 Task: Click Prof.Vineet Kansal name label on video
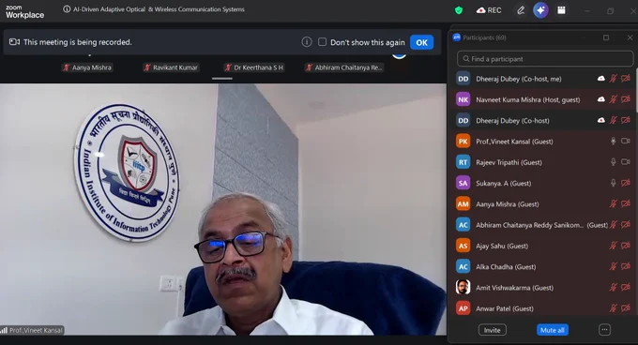(x=36, y=330)
